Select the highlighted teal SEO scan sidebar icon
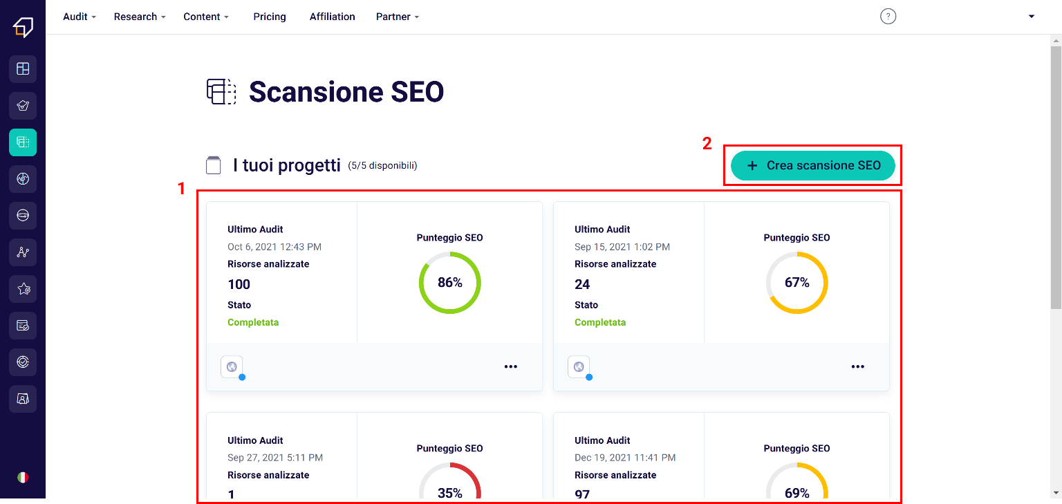The width and height of the screenshot is (1062, 504). coord(23,142)
